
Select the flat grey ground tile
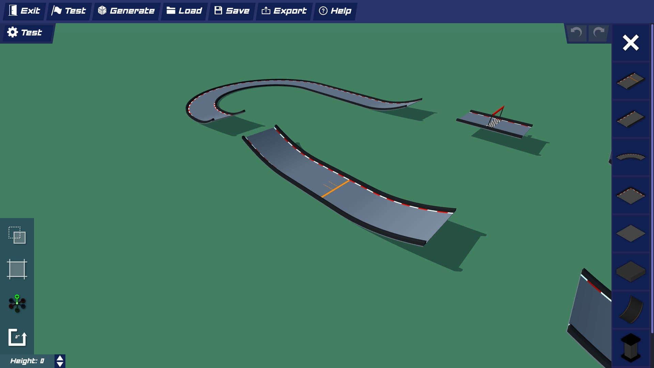coord(630,233)
